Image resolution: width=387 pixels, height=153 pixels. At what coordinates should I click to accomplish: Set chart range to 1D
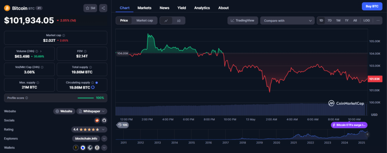(x=321, y=20)
